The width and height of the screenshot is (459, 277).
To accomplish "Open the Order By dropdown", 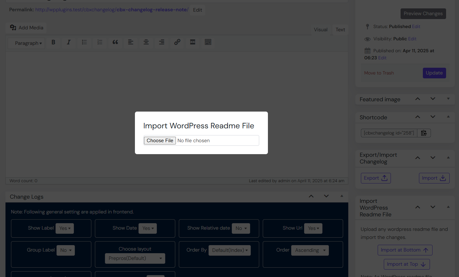I will (229, 250).
